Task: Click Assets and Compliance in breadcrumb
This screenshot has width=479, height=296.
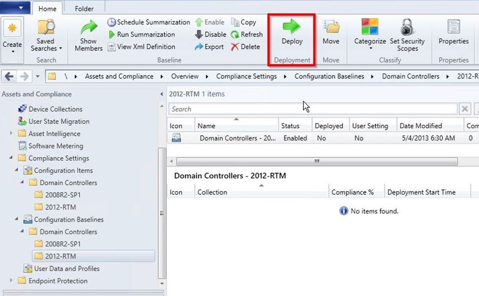Action: [119, 76]
